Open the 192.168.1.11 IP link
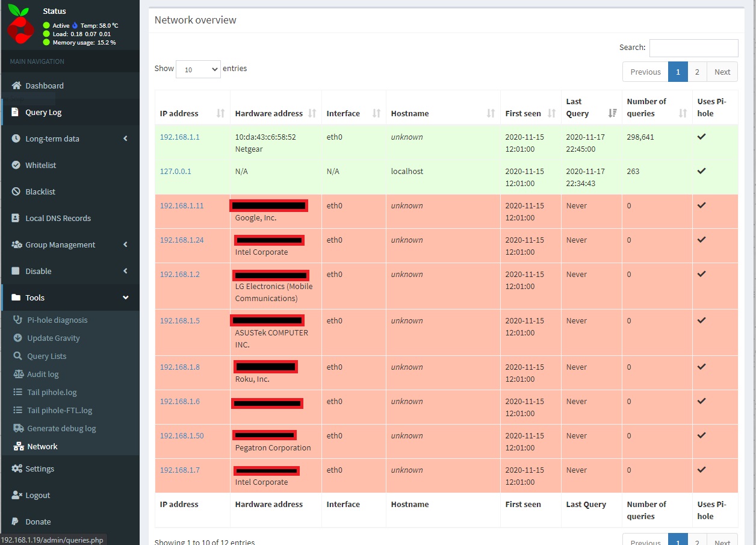This screenshot has width=756, height=545. 182,205
